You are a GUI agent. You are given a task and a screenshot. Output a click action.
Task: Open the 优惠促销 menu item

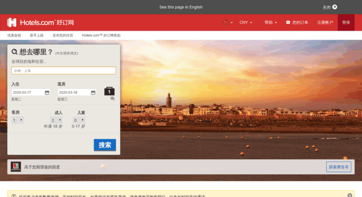point(14,35)
